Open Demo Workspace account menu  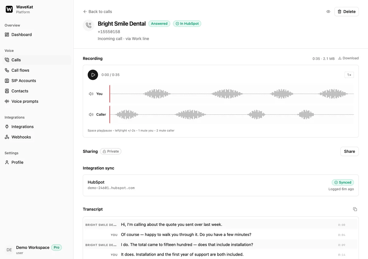click(x=36, y=250)
